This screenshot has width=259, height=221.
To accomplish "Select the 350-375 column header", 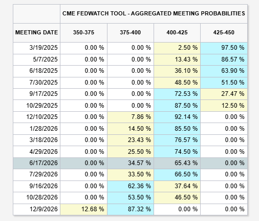I will 83,33.
